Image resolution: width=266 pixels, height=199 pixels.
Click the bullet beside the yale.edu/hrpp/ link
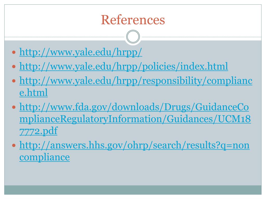pos(14,52)
